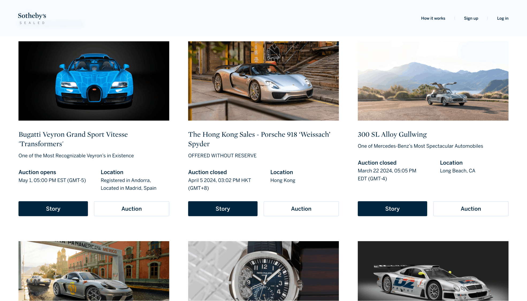
Task: Open the blue Bugatti Veyron image
Action: 94,81
